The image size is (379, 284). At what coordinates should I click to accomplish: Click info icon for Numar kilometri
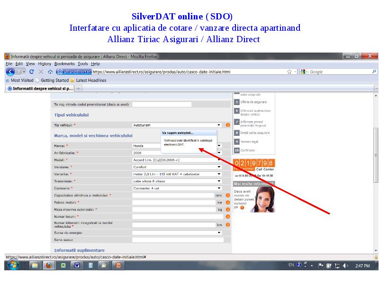228,224
